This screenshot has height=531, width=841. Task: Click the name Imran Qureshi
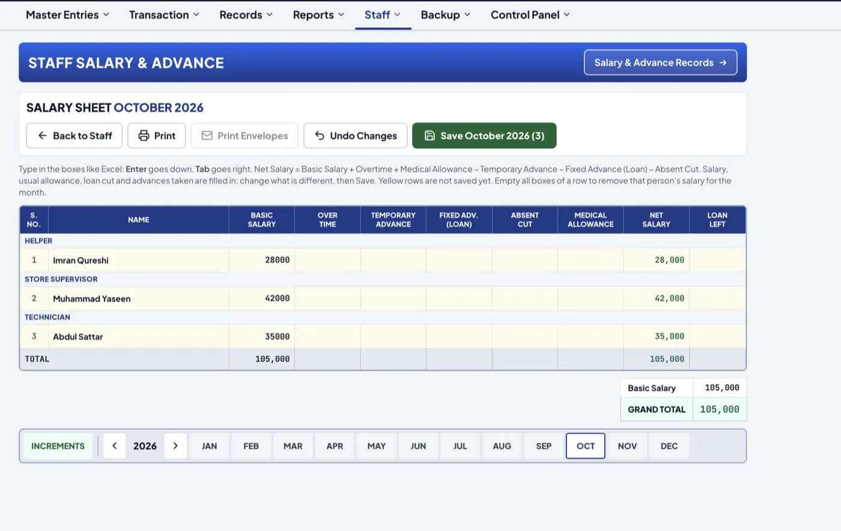click(x=80, y=260)
